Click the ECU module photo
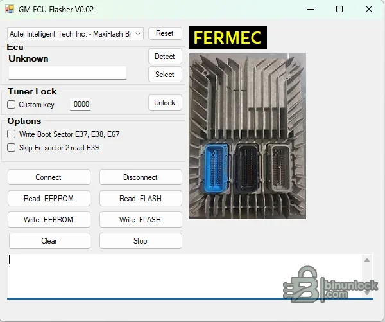Screen dimensions: 385x322 tap(248, 136)
